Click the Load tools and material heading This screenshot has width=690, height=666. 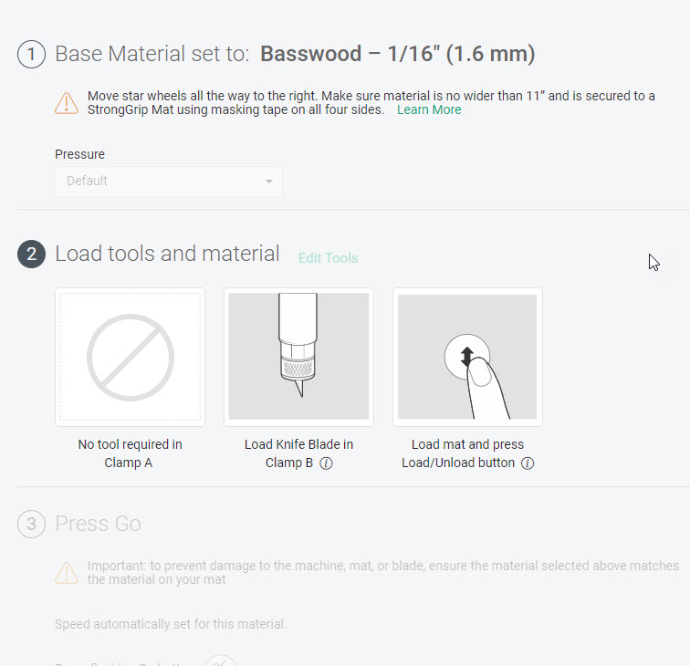167,254
